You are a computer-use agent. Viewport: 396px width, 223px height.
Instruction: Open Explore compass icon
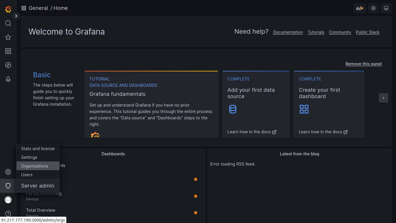pyautogui.click(x=8, y=65)
